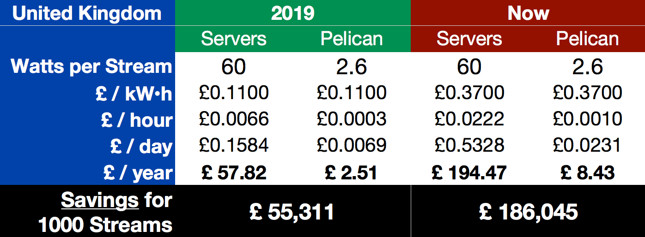The width and height of the screenshot is (645, 237).
Task: Select the Watts per Stream row label
Action: (91, 66)
